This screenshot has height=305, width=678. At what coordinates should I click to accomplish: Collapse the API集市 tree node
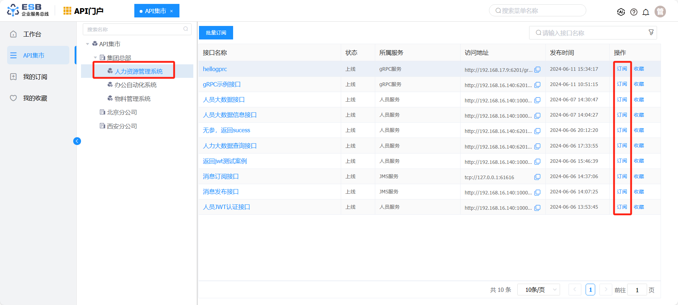(87, 44)
